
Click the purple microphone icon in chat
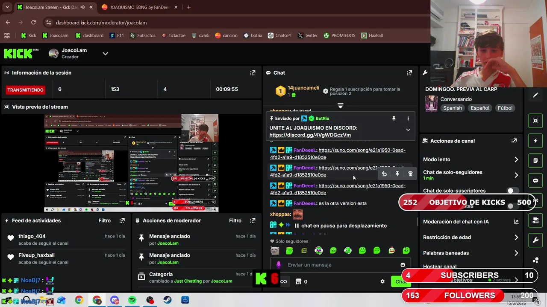pyautogui.click(x=279, y=265)
